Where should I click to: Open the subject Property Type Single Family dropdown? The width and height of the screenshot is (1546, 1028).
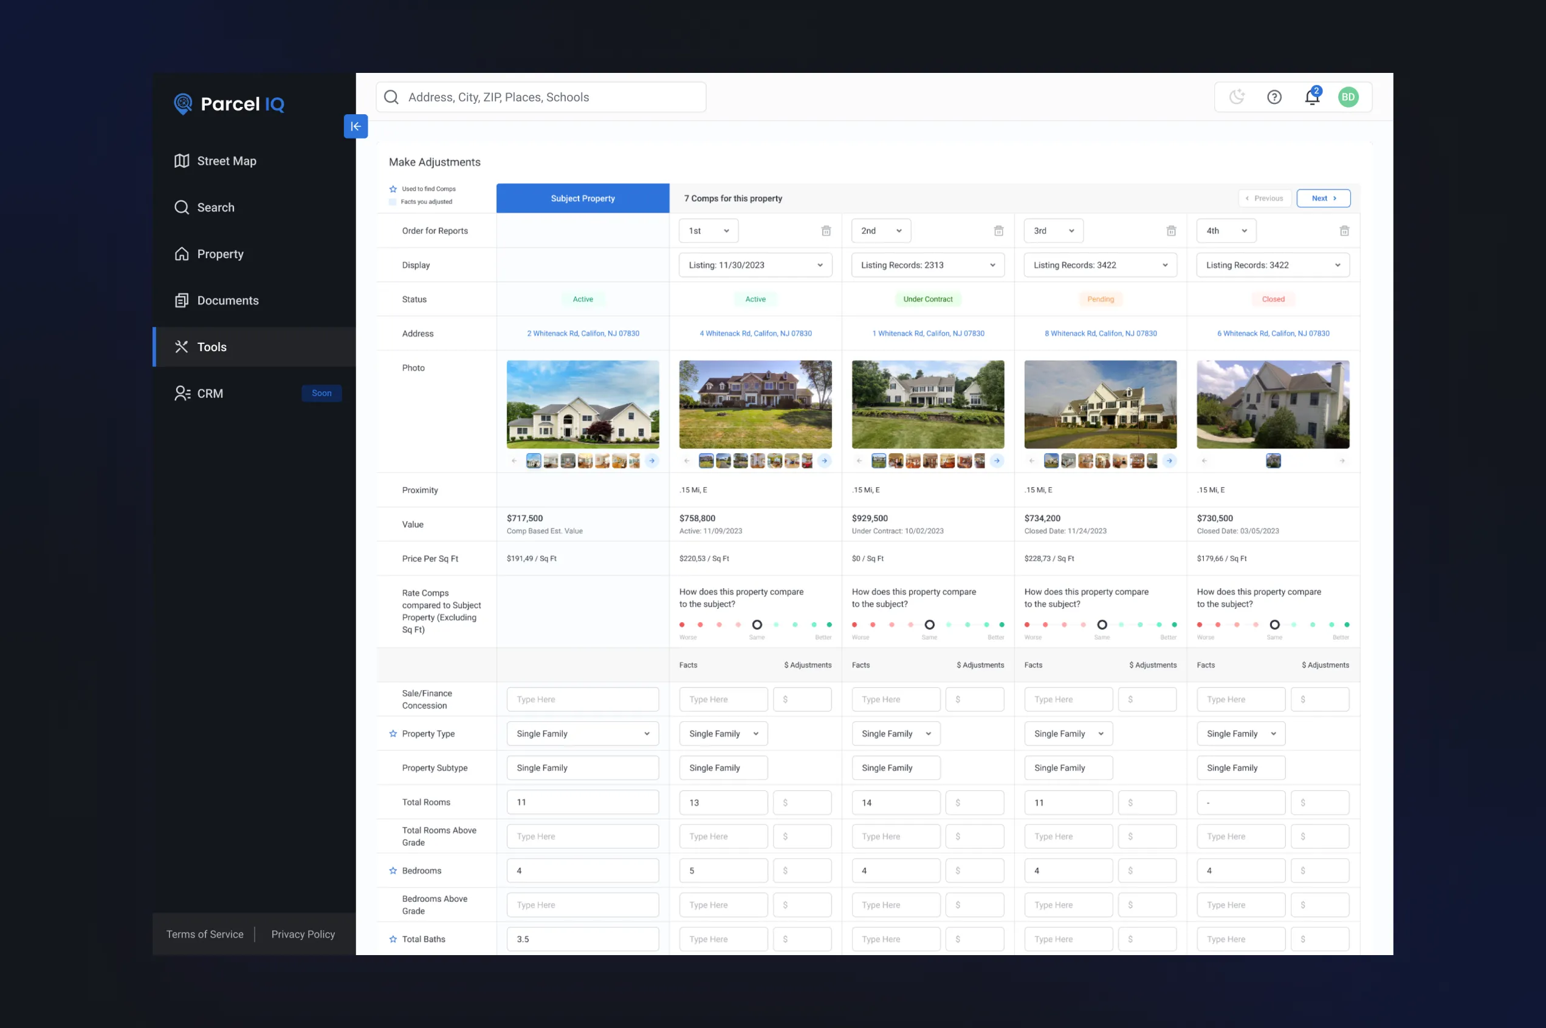click(x=582, y=733)
